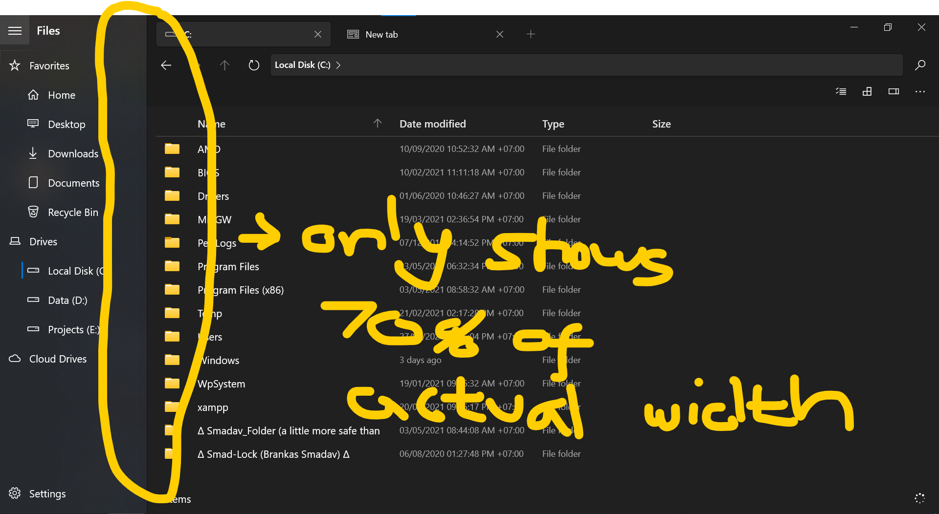Open the Downloads folder in the sidebar
Screen dimensions: 939x514
tap(73, 153)
